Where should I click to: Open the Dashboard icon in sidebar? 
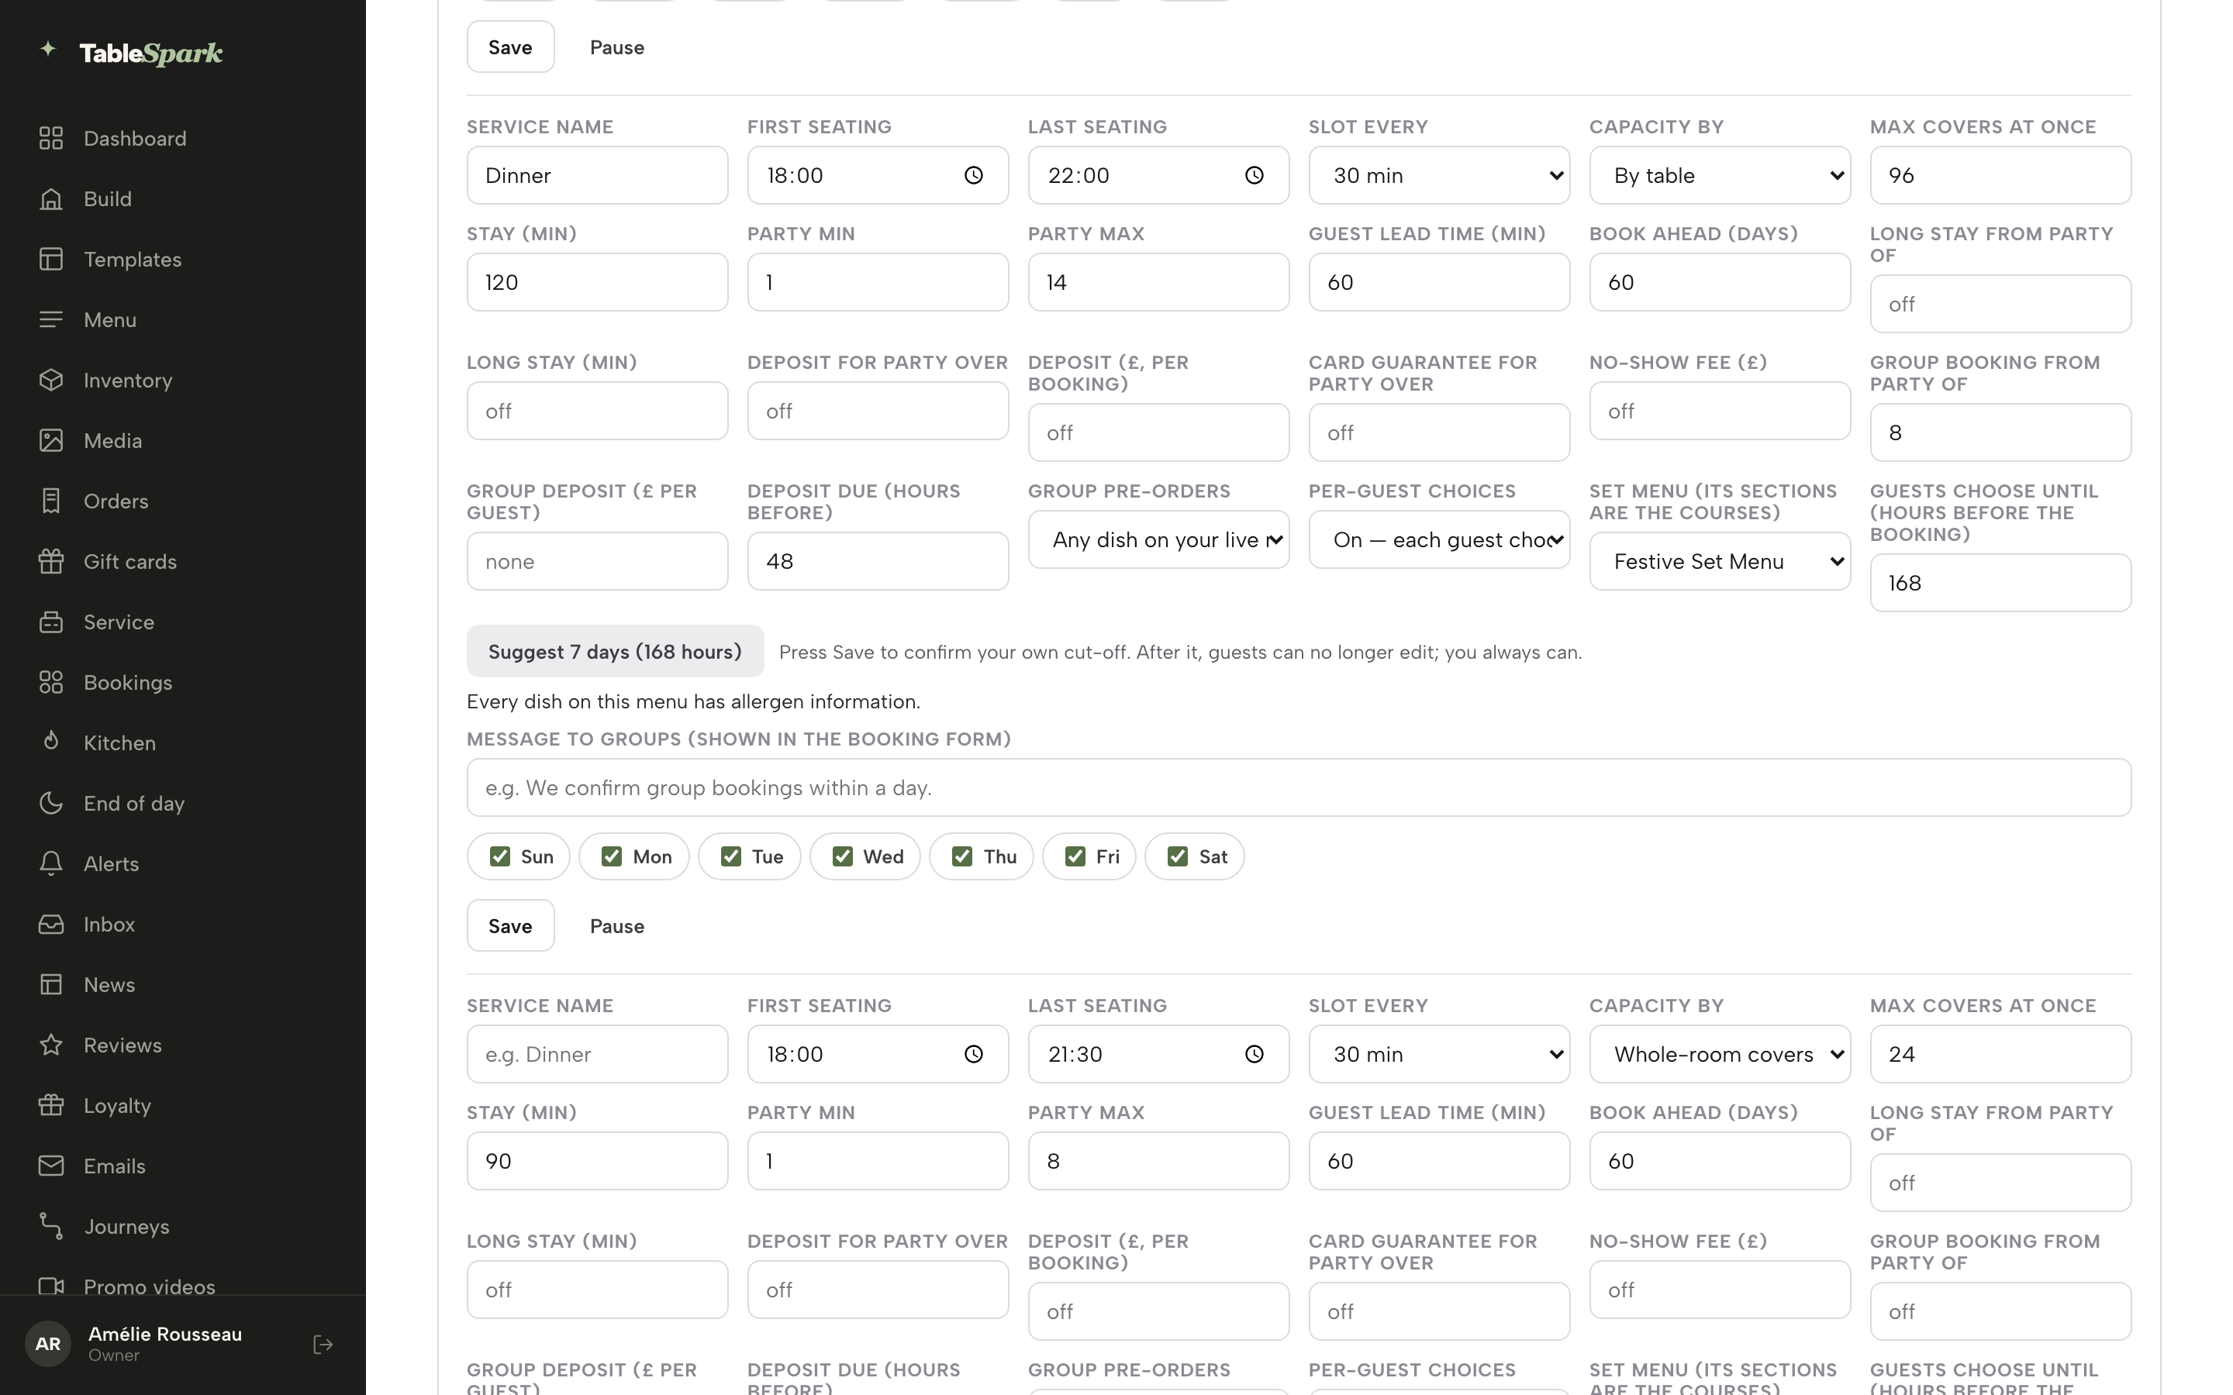(x=52, y=139)
